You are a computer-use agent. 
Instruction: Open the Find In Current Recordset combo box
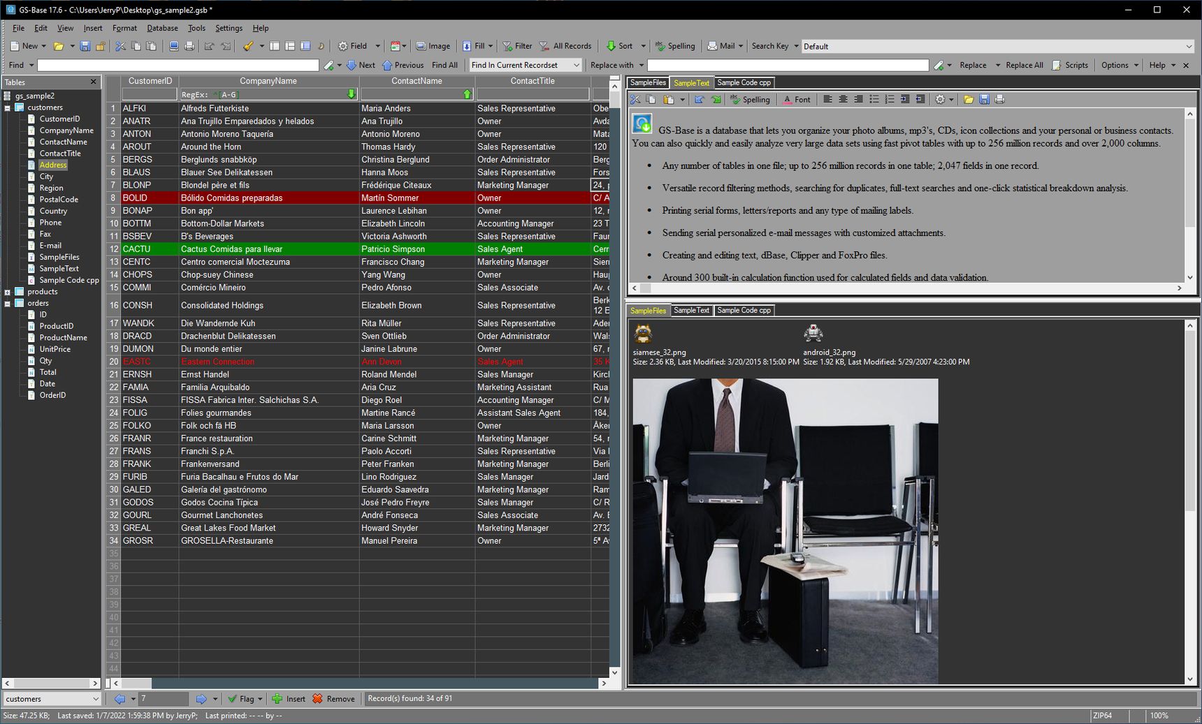(526, 65)
